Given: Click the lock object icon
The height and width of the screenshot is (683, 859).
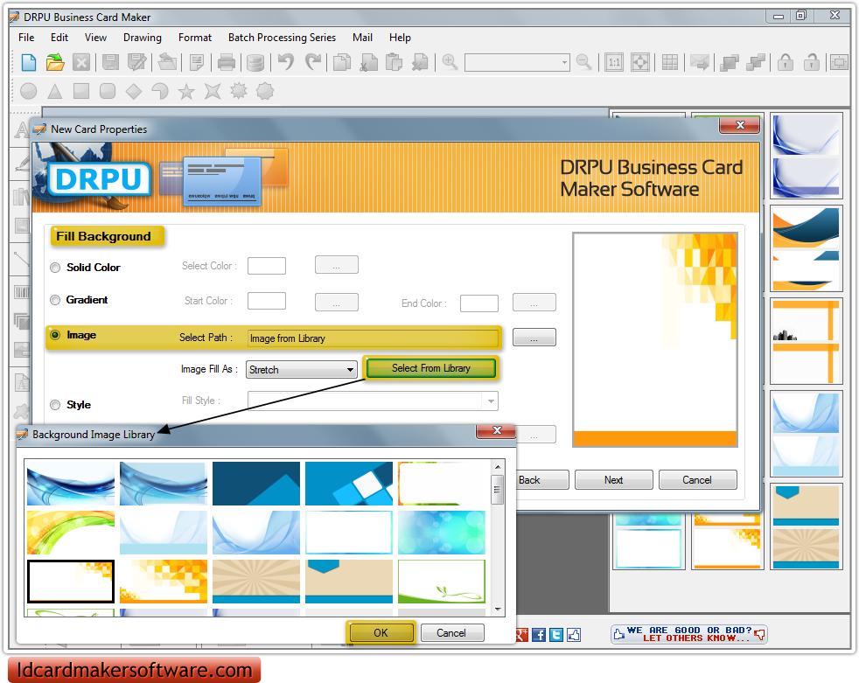Looking at the screenshot, I should point(785,62).
